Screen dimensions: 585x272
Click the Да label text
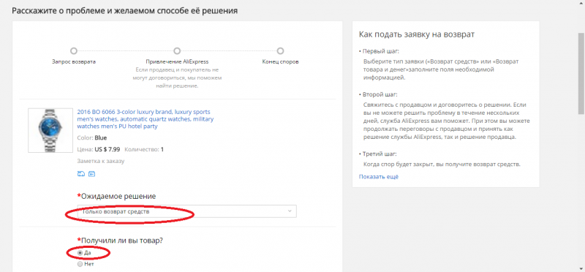click(87, 253)
